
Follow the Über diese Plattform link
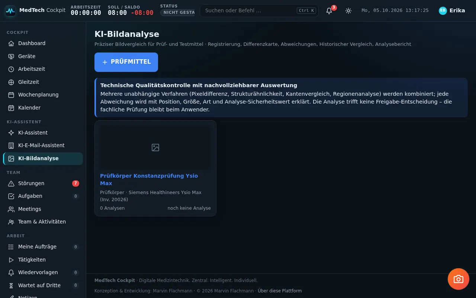(280, 291)
